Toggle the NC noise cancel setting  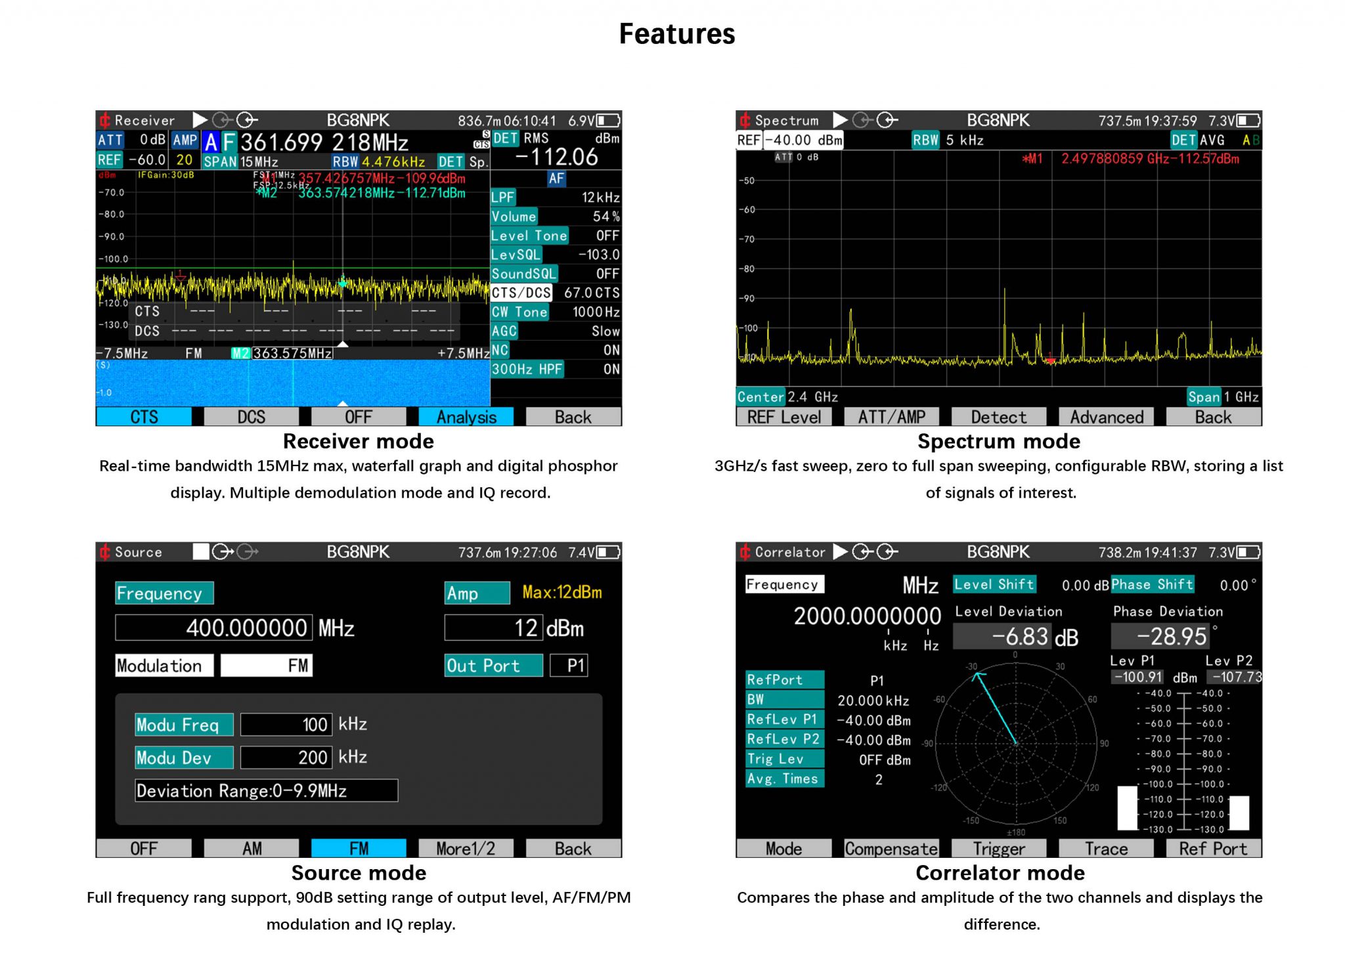click(x=556, y=350)
